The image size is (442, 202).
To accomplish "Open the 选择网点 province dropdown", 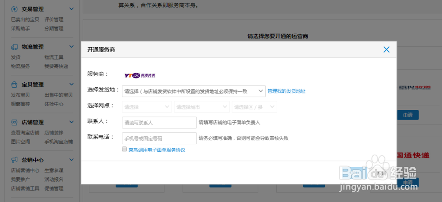I will (x=147, y=107).
